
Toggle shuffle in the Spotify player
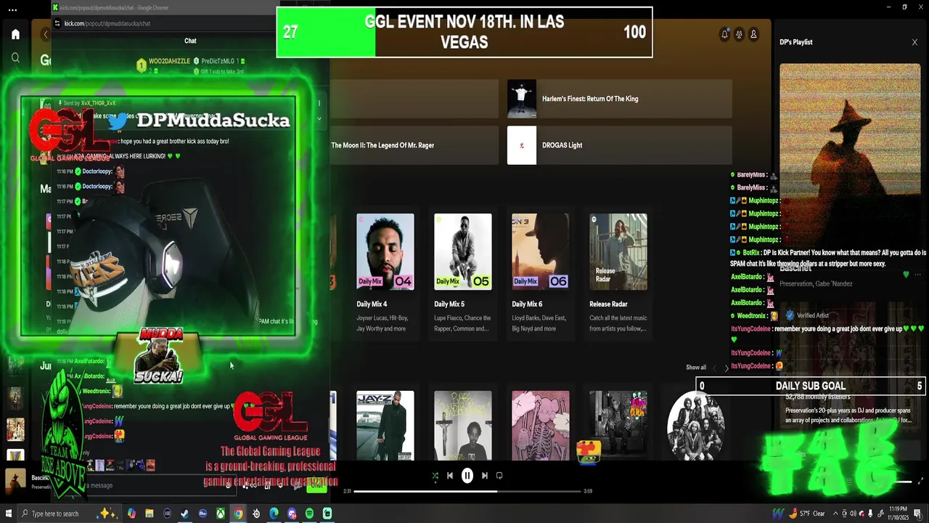(435, 476)
